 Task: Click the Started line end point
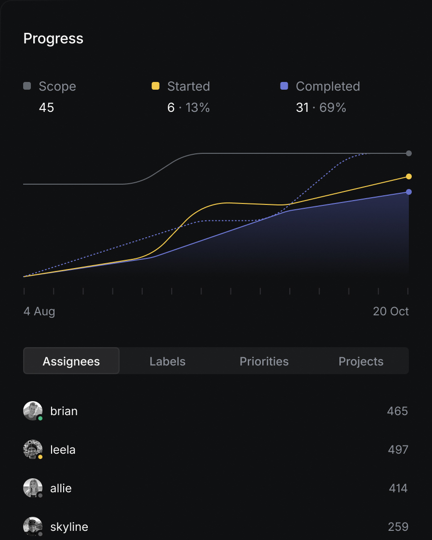coord(409,176)
